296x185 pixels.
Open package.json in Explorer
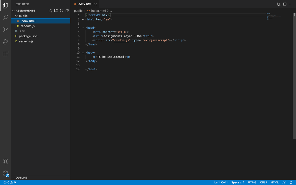pyautogui.click(x=40, y=36)
